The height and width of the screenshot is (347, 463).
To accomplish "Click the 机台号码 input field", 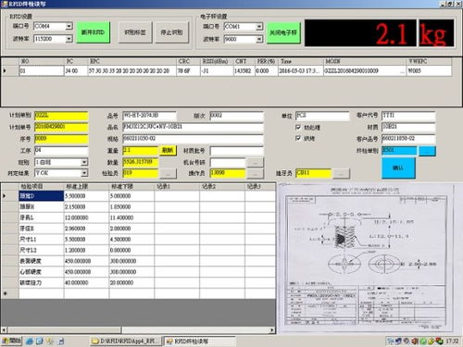I will click(228, 162).
